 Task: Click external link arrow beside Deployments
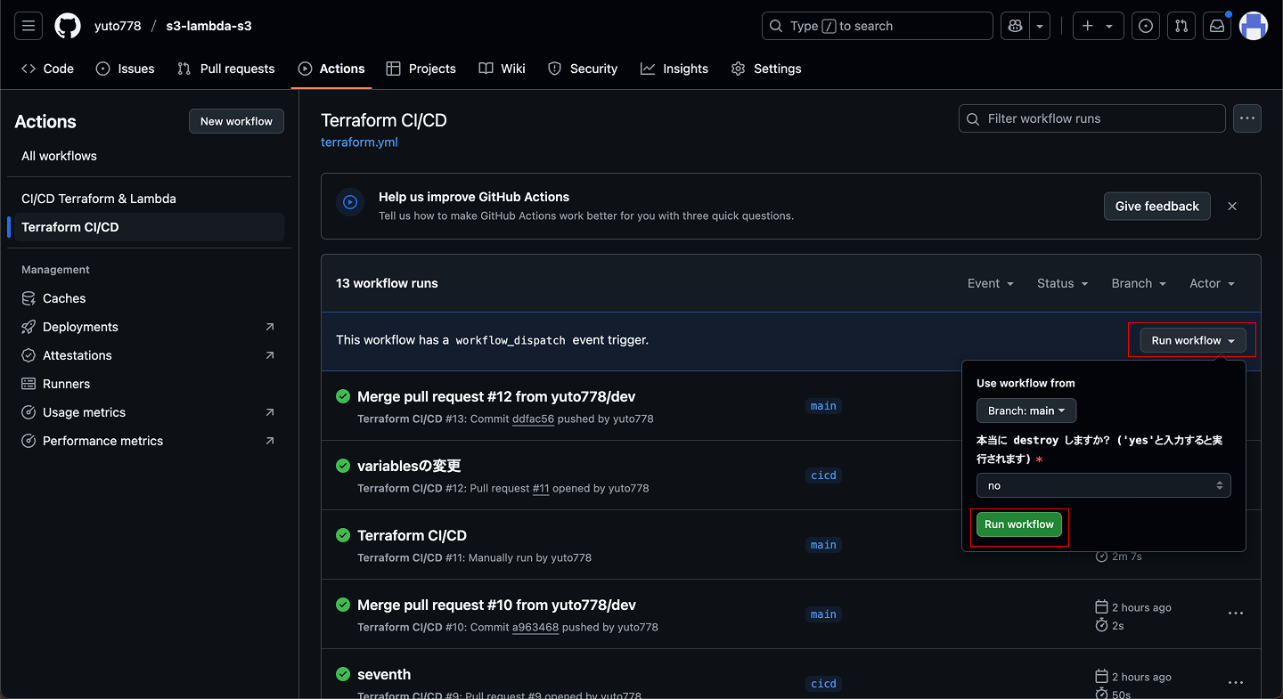click(x=270, y=327)
